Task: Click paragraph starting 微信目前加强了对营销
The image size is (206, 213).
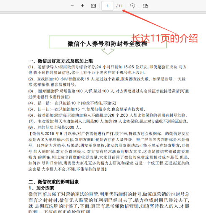Action: pyautogui.click(x=109, y=203)
